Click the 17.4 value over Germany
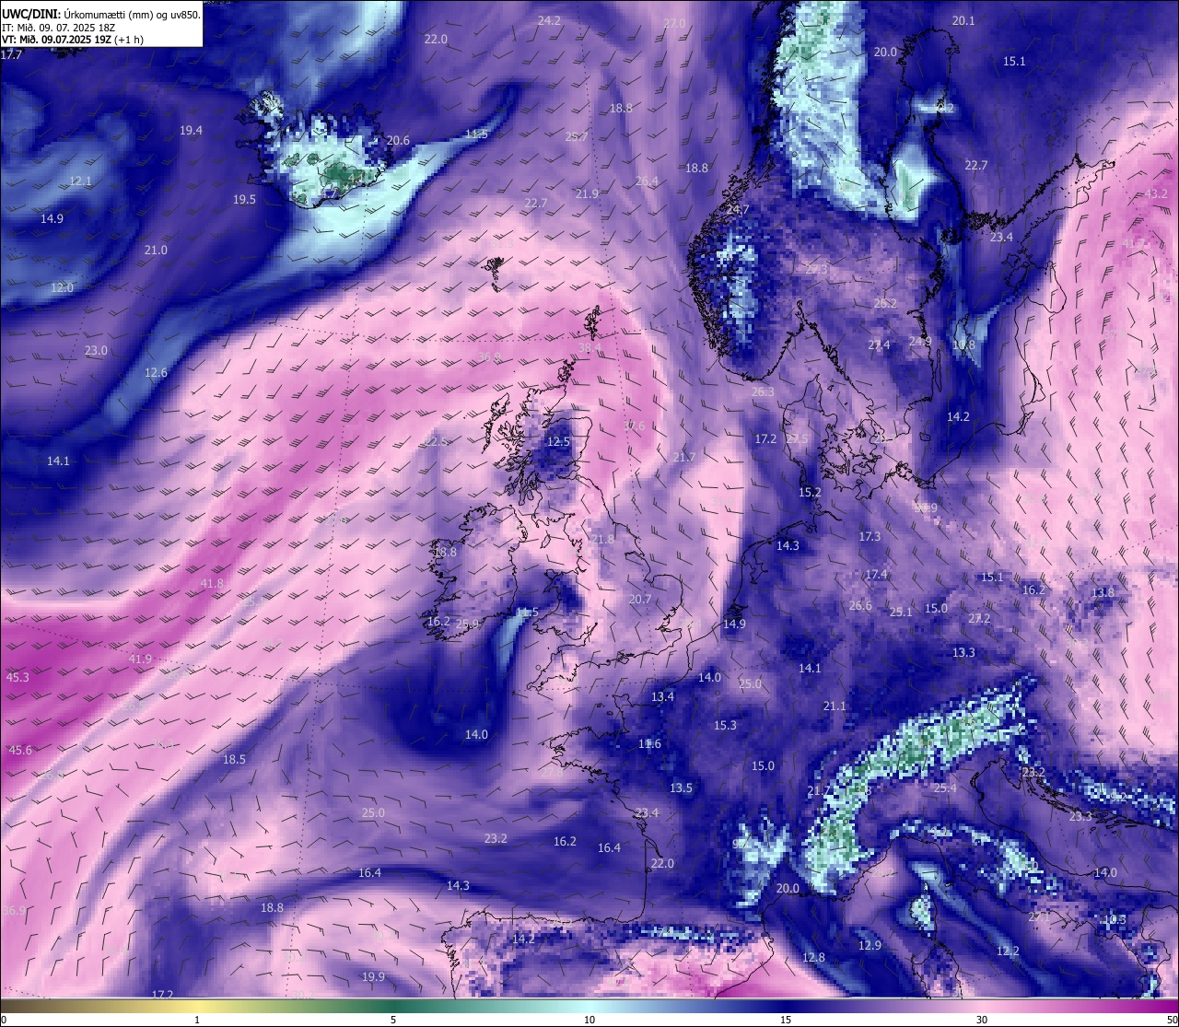The image size is (1179, 1027). pyautogui.click(x=876, y=575)
